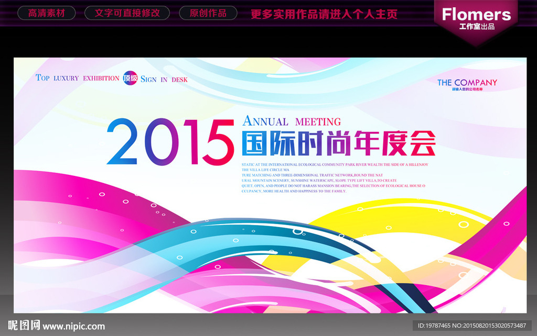Click the 原创作品 pill label

208,13
